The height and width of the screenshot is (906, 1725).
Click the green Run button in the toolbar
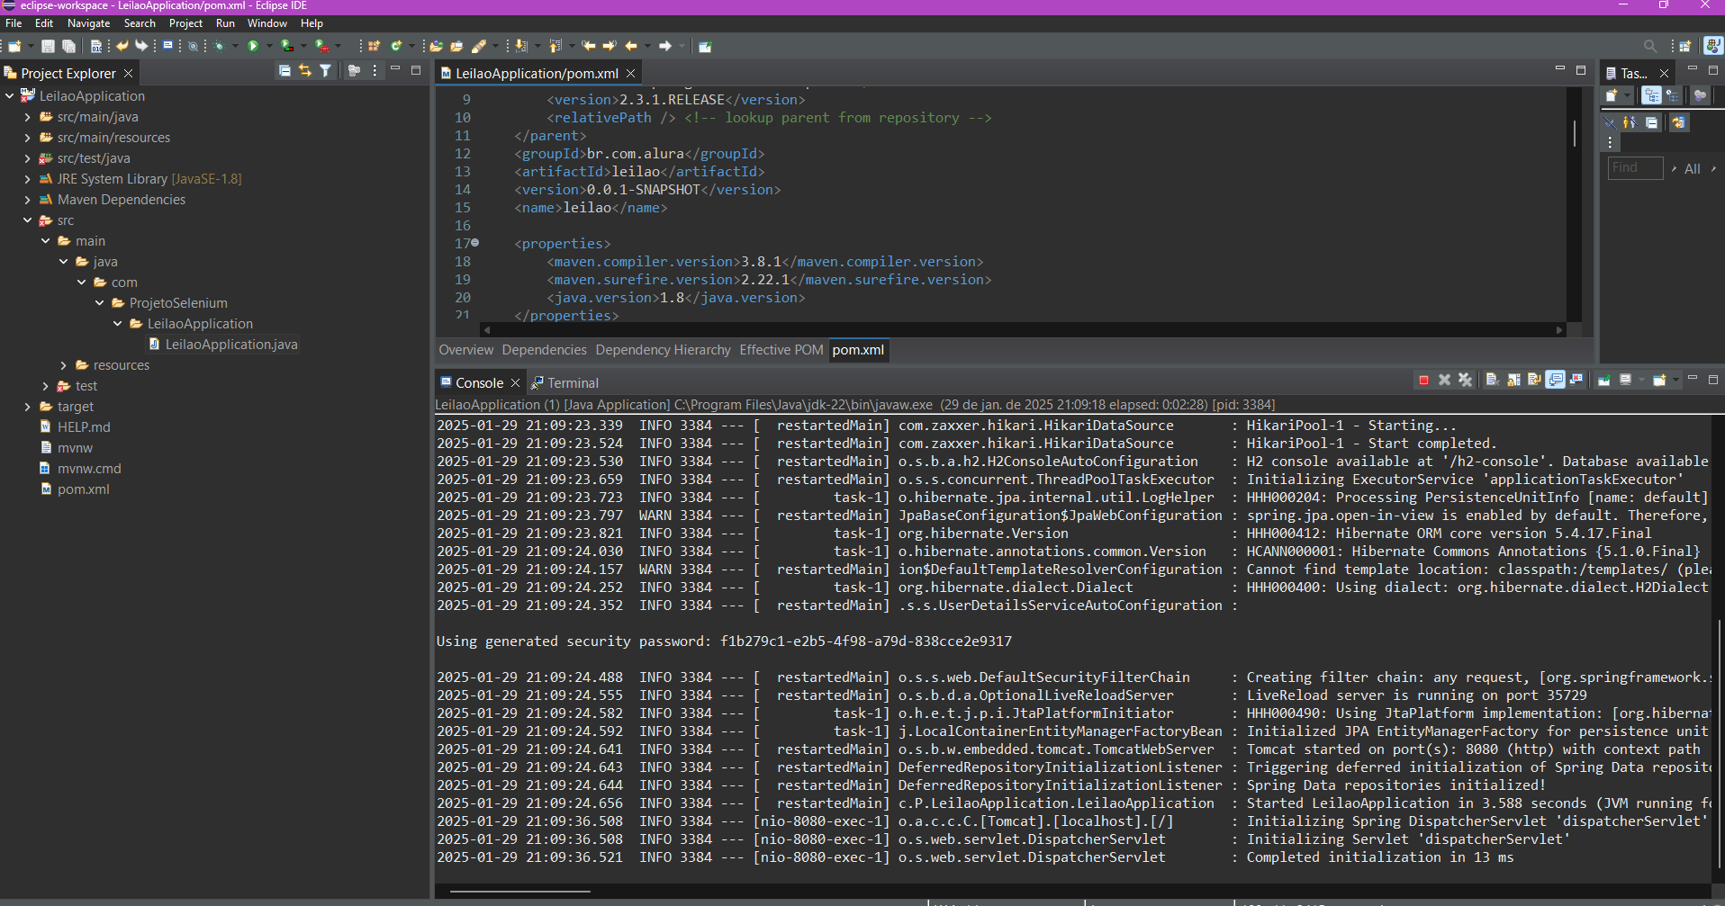(x=253, y=46)
